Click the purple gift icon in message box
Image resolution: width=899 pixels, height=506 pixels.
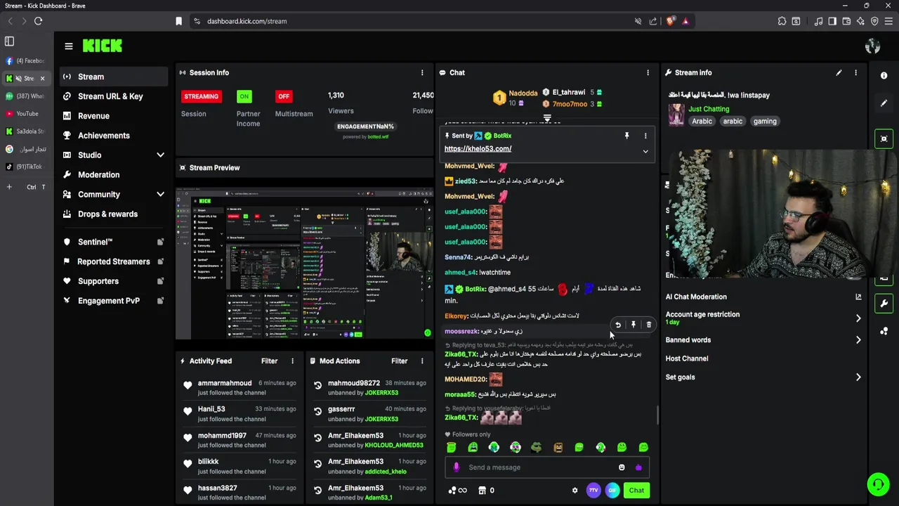point(638,467)
